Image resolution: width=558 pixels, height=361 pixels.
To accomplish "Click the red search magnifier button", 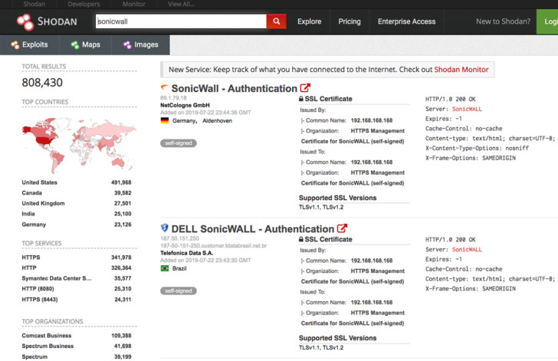I will tap(276, 21).
